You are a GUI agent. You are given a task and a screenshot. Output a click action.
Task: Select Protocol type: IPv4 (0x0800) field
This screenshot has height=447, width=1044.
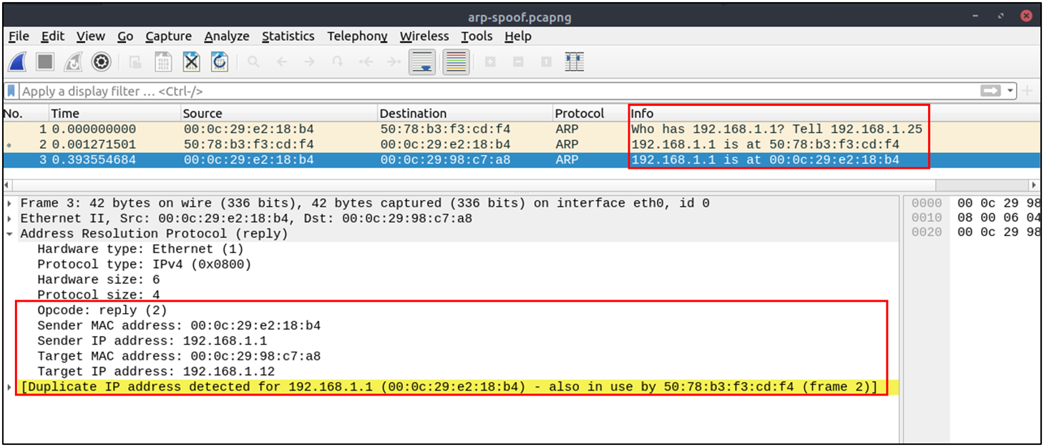(x=144, y=265)
